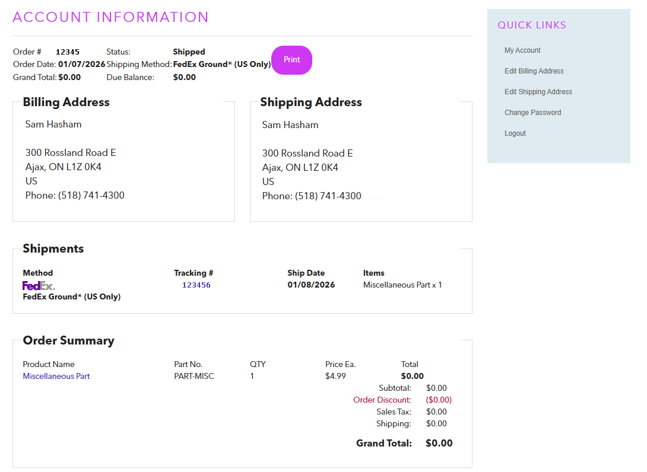The image size is (647, 472).
Task: Open the Miscellaneous Part product link
Action: click(x=56, y=376)
